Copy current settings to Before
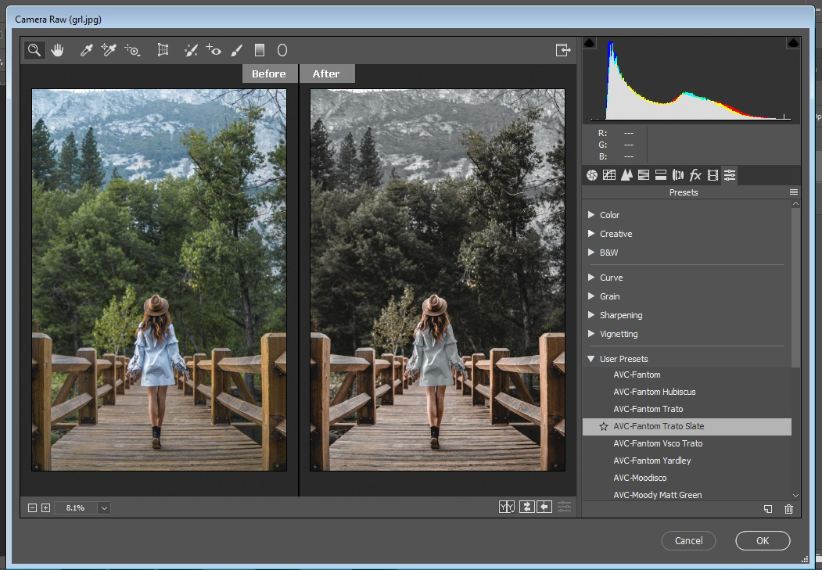 [x=544, y=507]
